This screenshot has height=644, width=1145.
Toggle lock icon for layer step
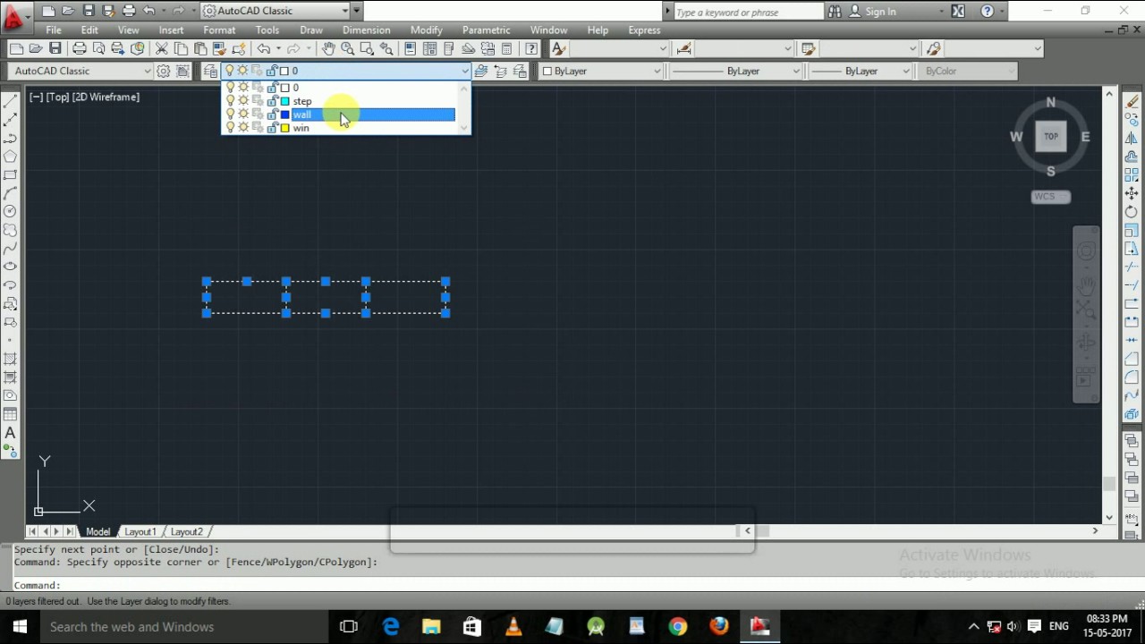pyautogui.click(x=272, y=101)
